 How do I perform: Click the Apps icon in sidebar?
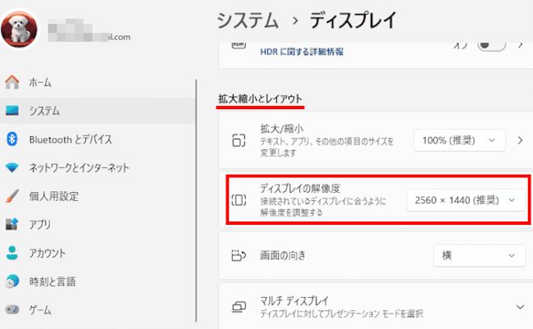coord(12,224)
